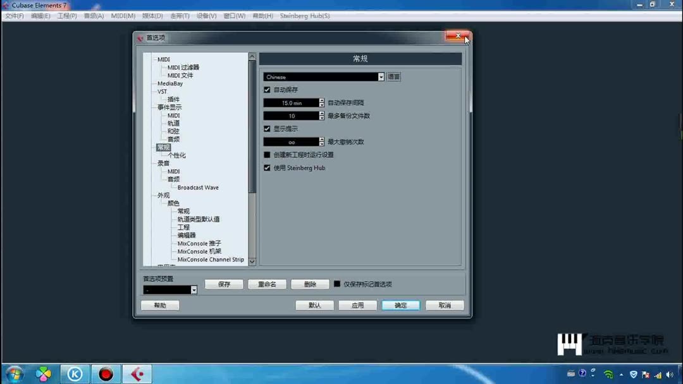Open the Cubase preferences dialog icon menu
Screen dimensions: 683x384
[140, 38]
